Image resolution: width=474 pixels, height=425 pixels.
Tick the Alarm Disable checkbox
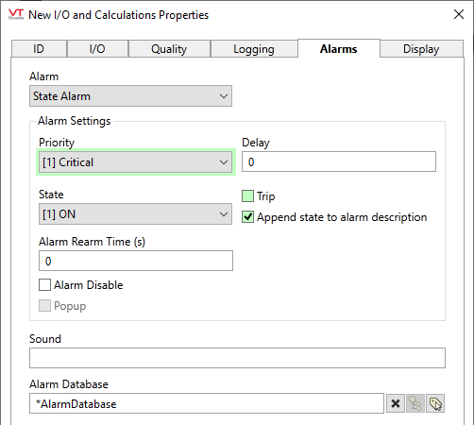44,285
